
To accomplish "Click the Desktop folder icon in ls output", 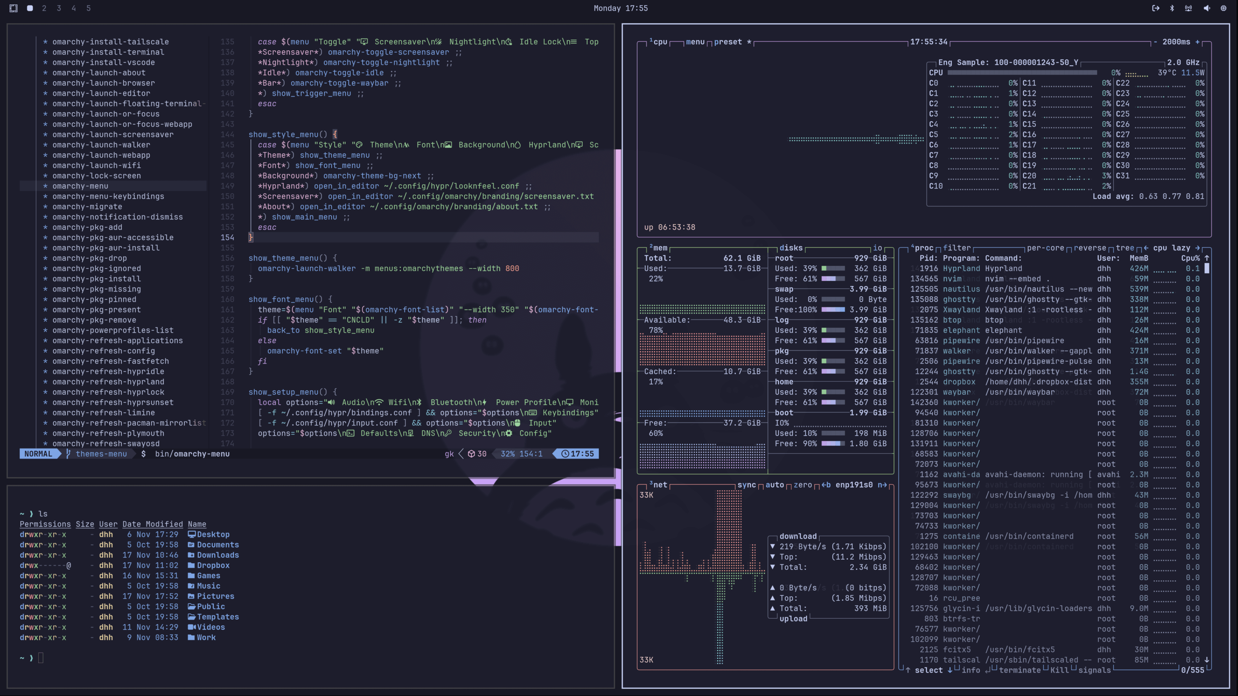I will click(x=192, y=535).
